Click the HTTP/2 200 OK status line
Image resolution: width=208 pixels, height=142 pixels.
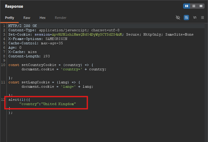[x=23, y=26]
